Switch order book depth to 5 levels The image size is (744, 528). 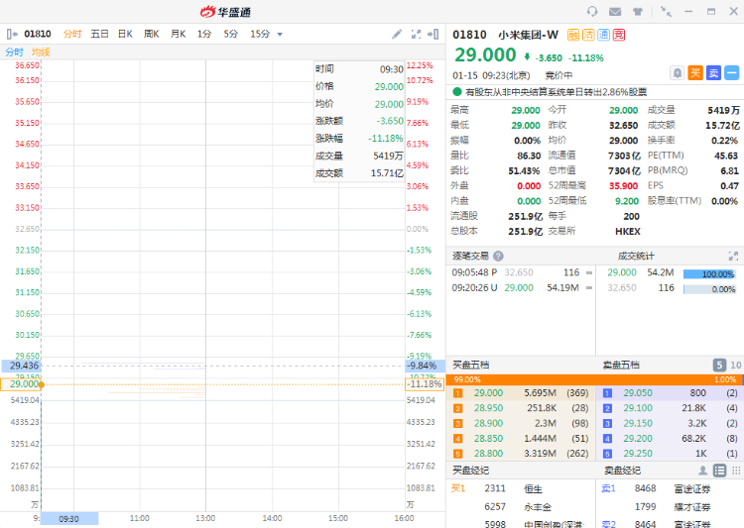point(720,365)
